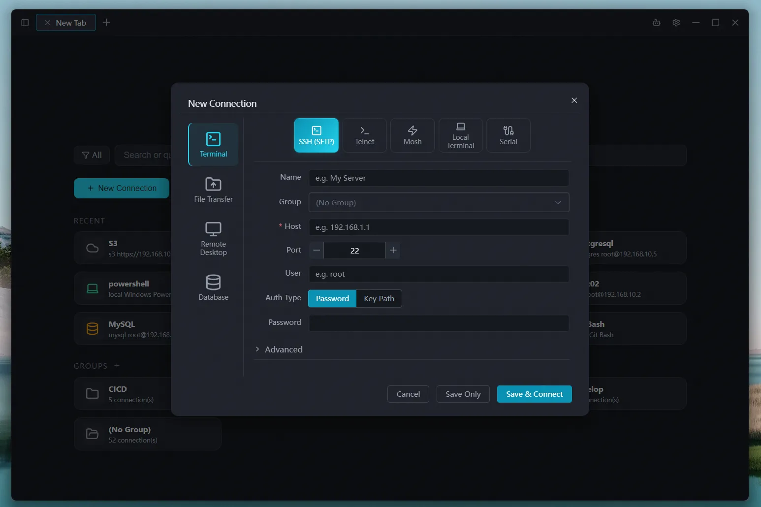Select SSH (SFTP) connection type
761x507 pixels.
(x=316, y=135)
